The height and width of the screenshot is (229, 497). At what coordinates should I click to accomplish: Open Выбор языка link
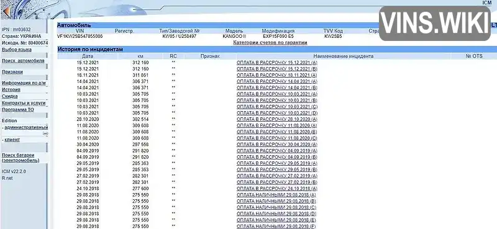coord(17,50)
